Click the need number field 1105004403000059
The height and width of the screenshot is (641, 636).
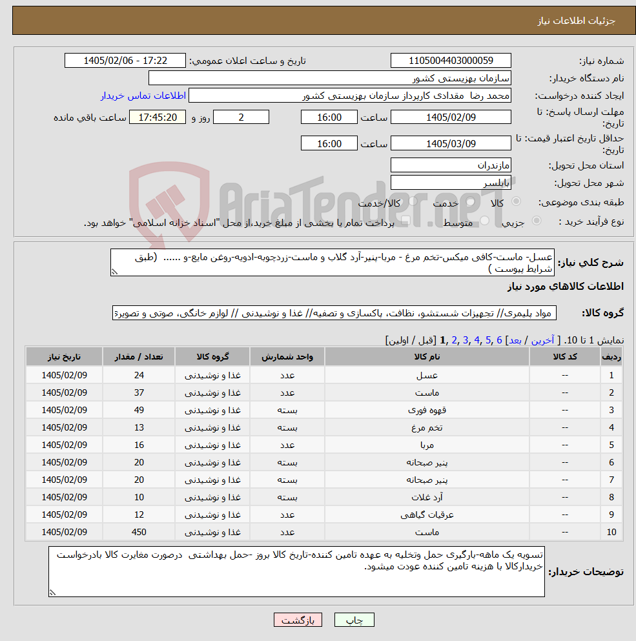coord(451,61)
